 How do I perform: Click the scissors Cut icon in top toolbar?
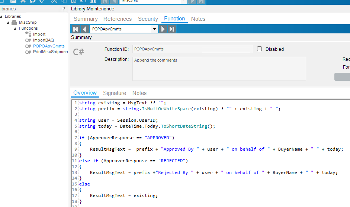tap(54, 1)
